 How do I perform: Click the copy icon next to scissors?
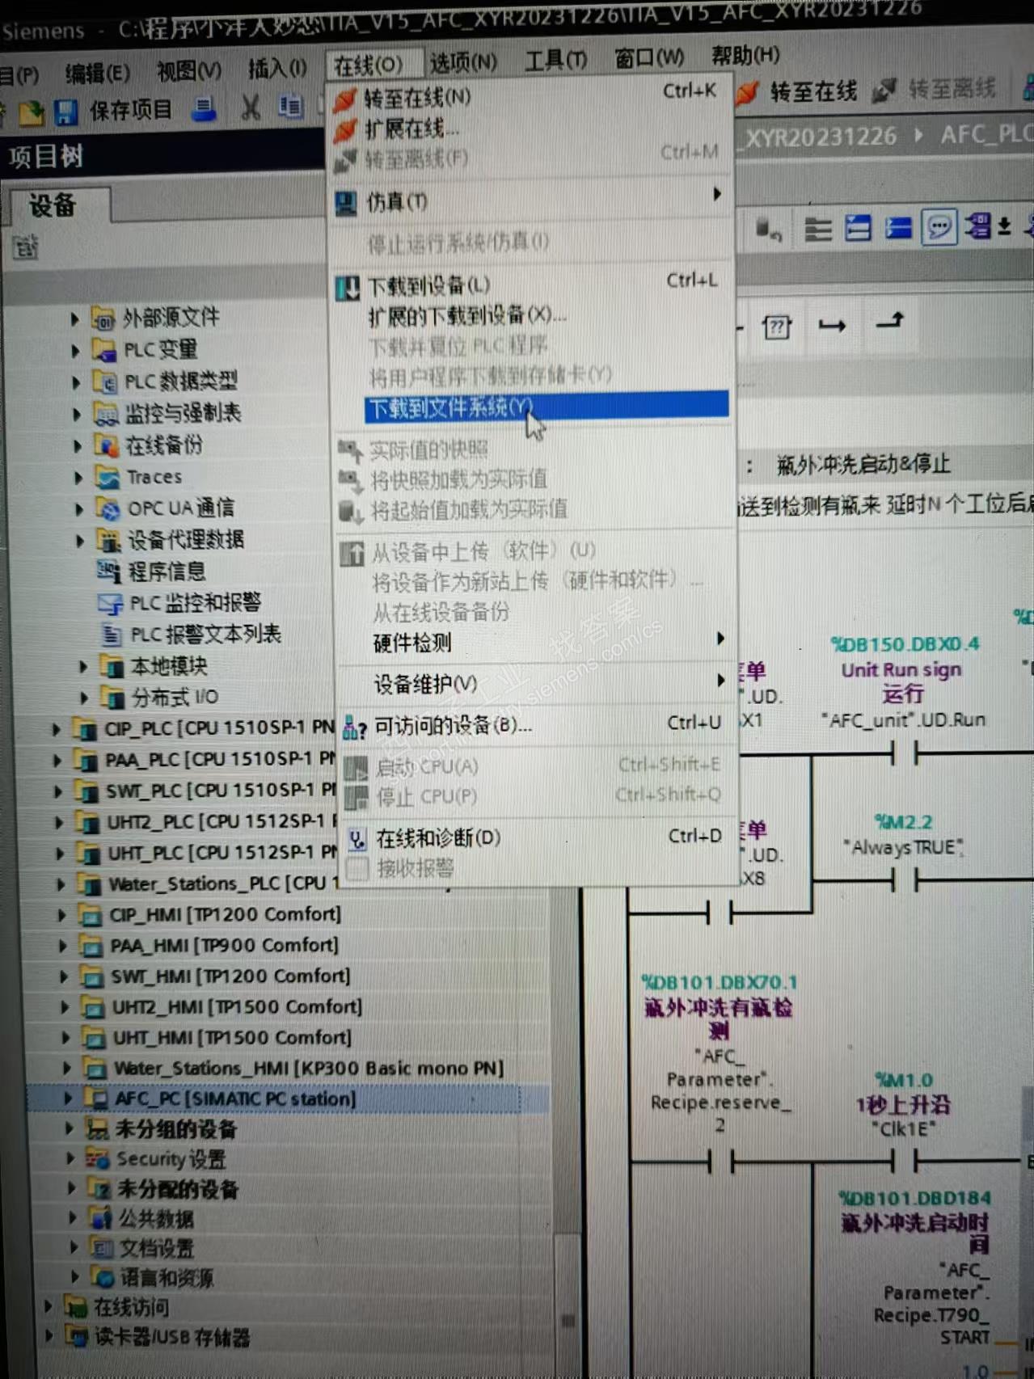tap(290, 106)
